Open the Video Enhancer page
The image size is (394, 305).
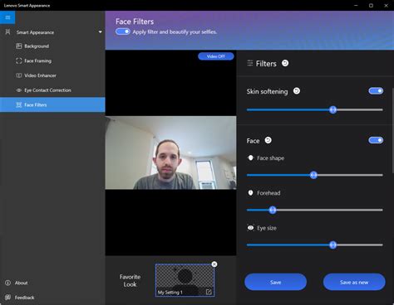click(x=52, y=75)
